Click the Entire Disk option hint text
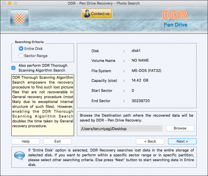 [111, 157]
